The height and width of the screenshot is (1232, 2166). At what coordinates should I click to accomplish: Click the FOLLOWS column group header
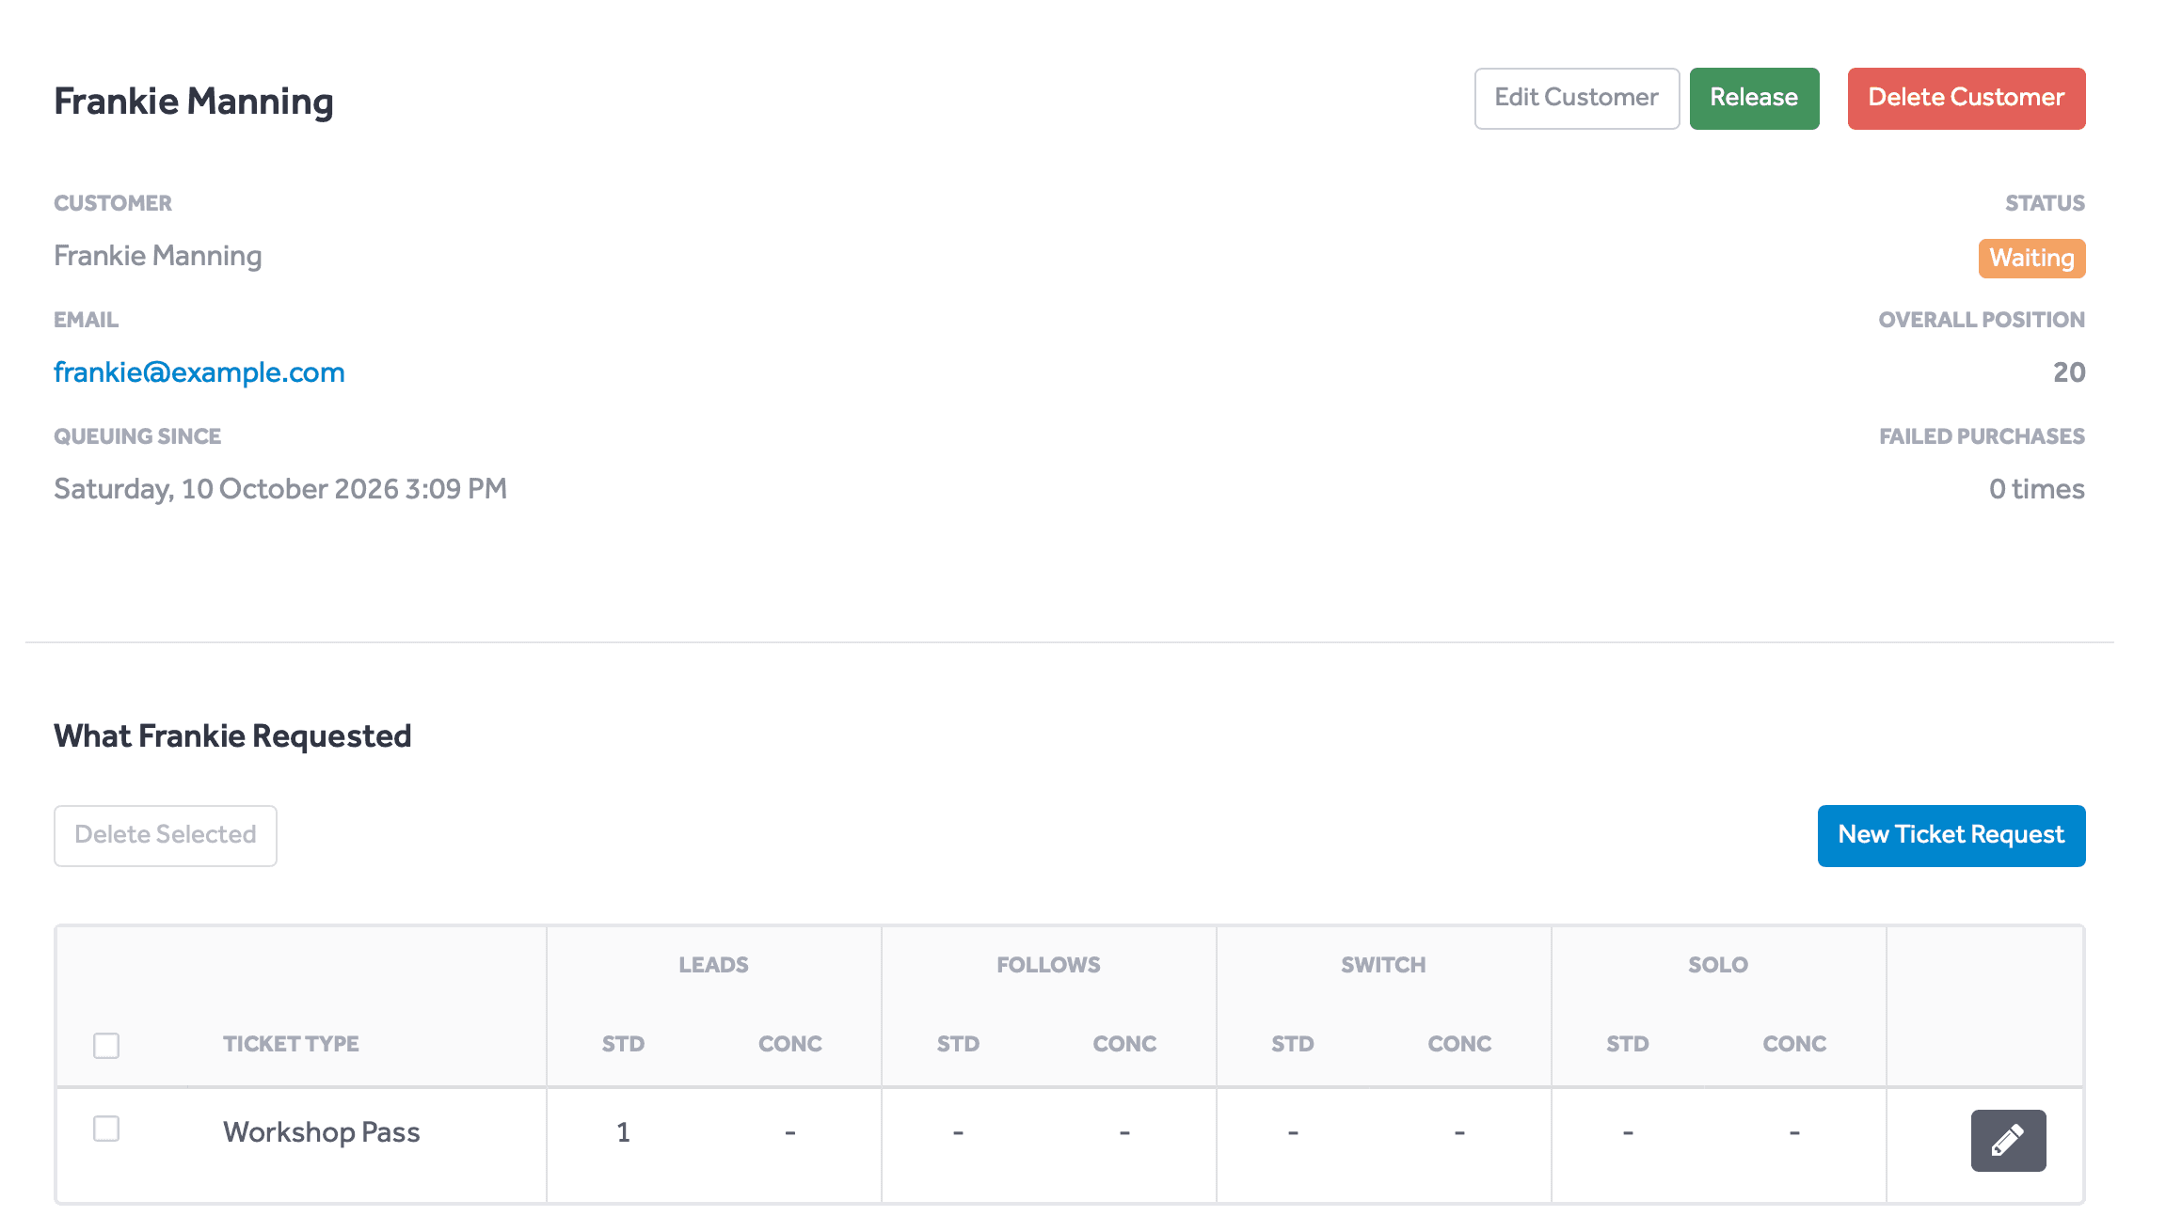[1048, 965]
